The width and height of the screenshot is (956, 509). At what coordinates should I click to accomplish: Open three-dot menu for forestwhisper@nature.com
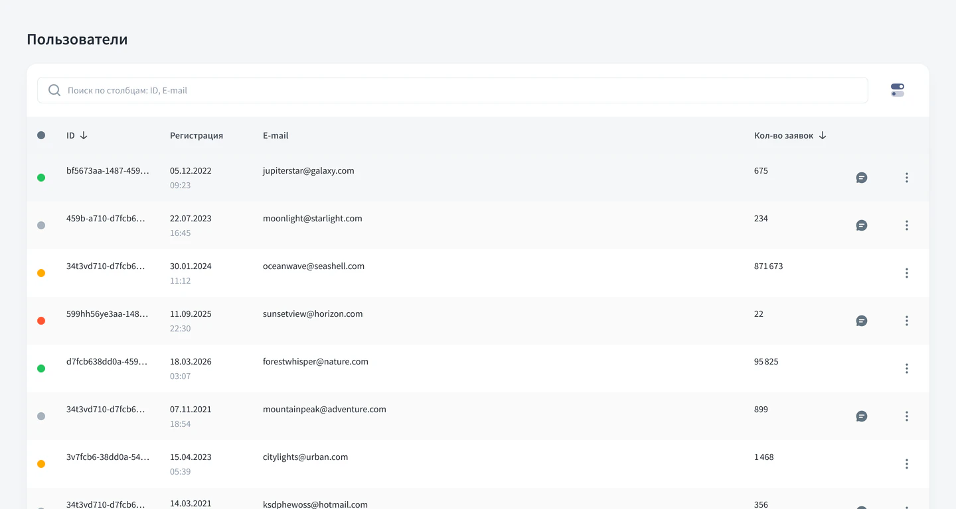pos(907,368)
